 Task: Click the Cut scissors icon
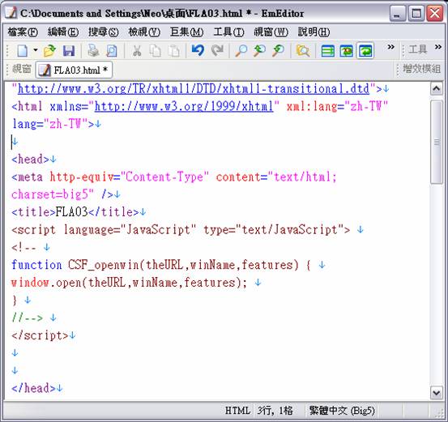[x=137, y=51]
